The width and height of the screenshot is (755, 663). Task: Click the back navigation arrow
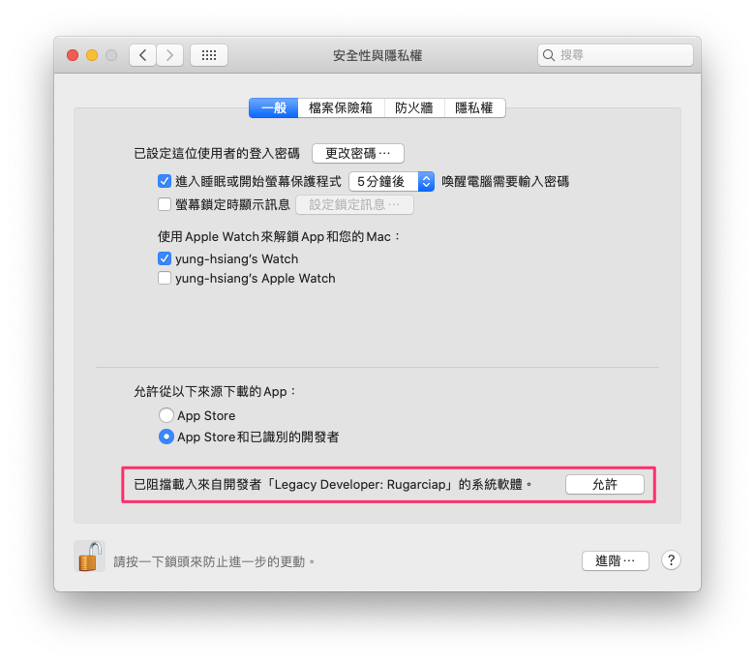coord(142,55)
